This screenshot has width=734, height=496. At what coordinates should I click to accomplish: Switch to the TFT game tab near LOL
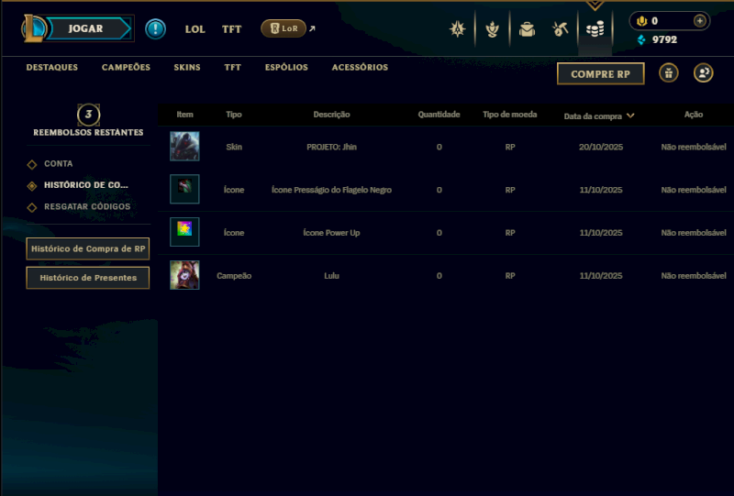pos(231,29)
